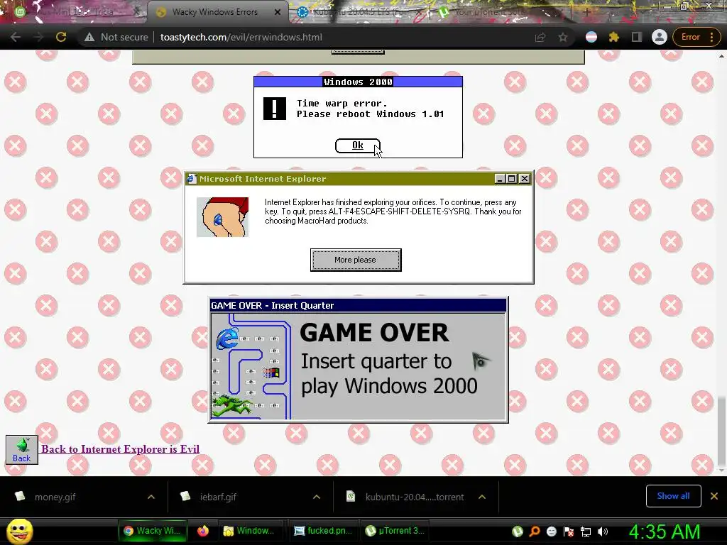The image size is (727, 545).
Task: Click Show all downloads button
Action: coord(673,496)
